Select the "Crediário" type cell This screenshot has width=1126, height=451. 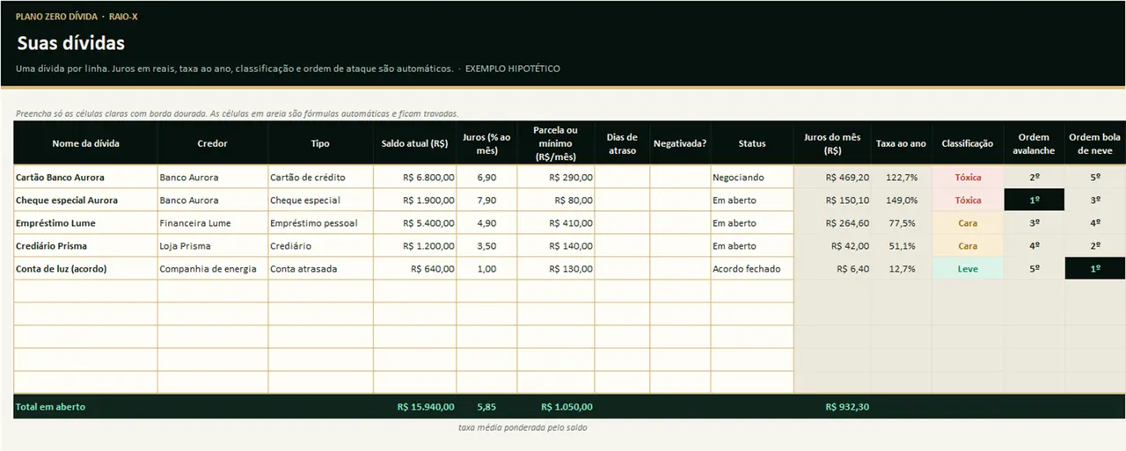point(320,245)
